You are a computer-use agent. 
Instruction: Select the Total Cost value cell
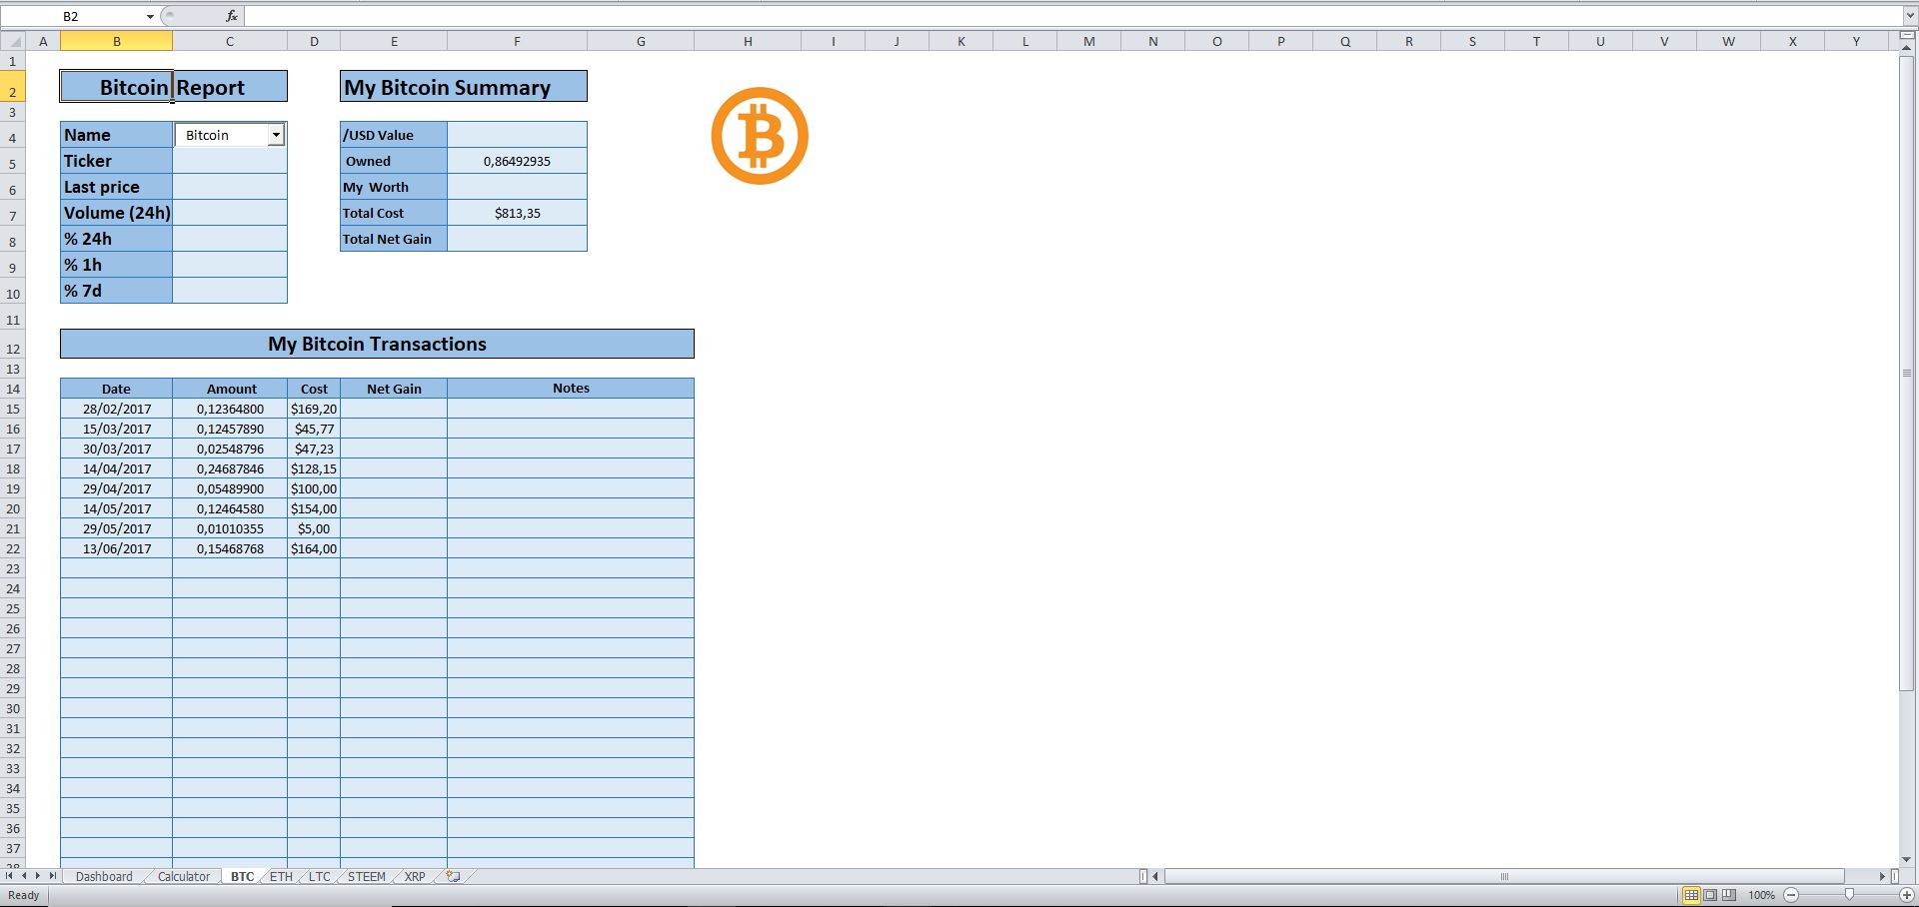point(517,212)
